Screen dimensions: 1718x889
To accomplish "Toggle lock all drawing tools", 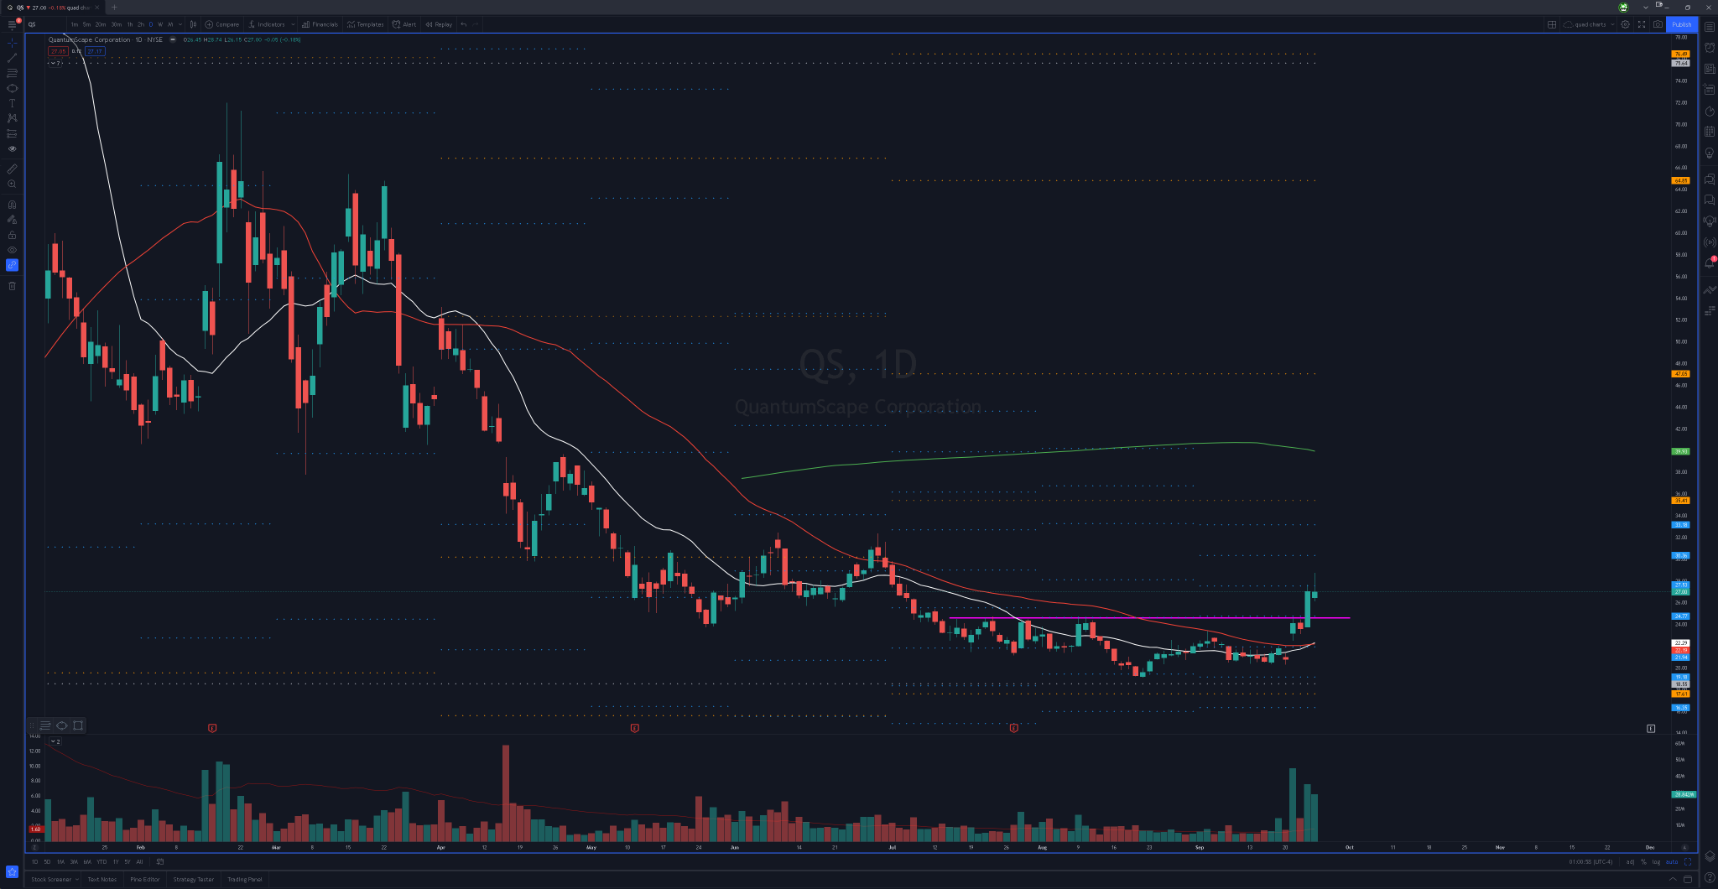I will [x=12, y=235].
